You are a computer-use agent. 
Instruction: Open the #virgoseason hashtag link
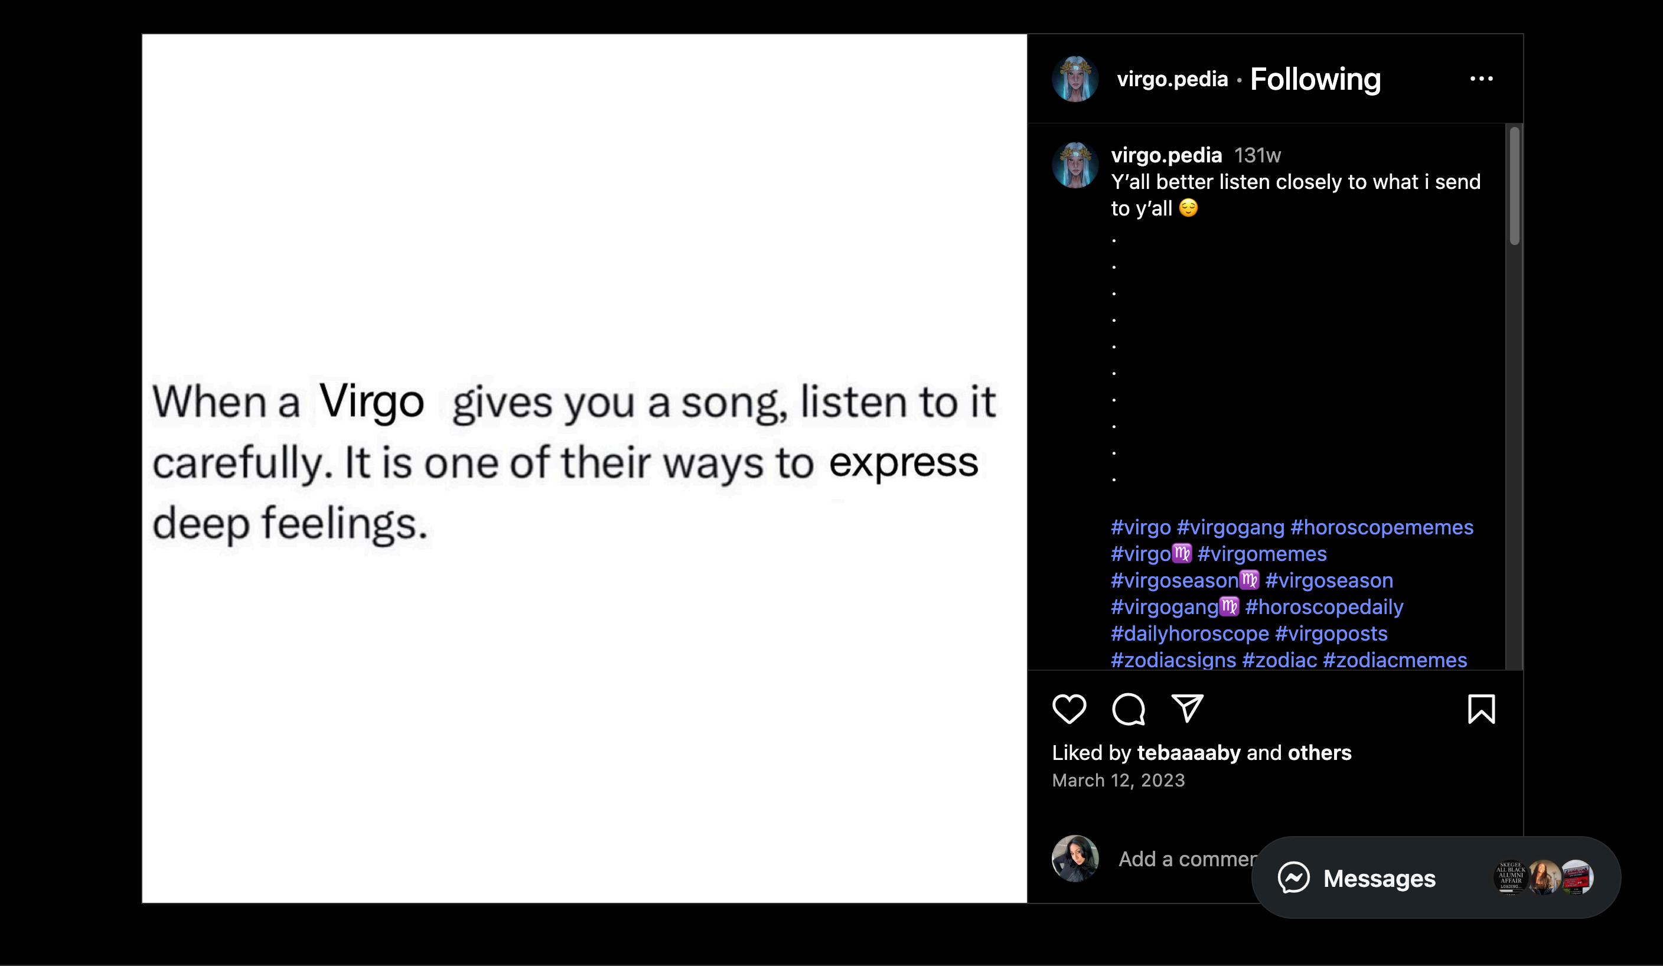(1329, 580)
